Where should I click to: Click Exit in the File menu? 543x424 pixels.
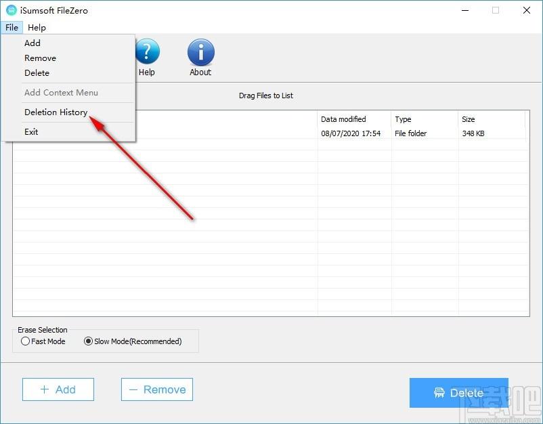[x=31, y=132]
